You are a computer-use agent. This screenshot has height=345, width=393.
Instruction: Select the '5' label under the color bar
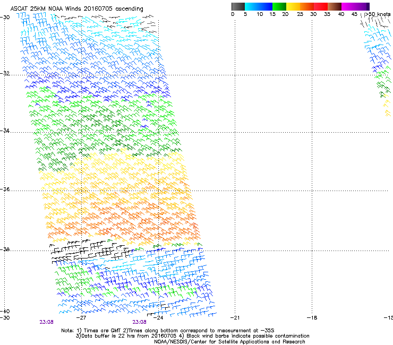point(245,14)
